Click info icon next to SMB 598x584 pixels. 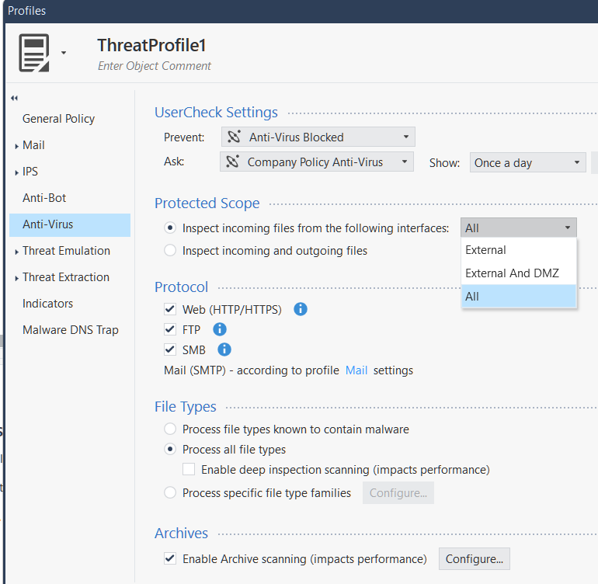tap(224, 349)
